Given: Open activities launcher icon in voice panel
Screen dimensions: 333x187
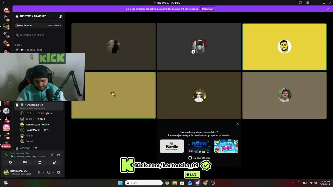Looking at the screenshot, I should pyautogui.click(x=40, y=162).
